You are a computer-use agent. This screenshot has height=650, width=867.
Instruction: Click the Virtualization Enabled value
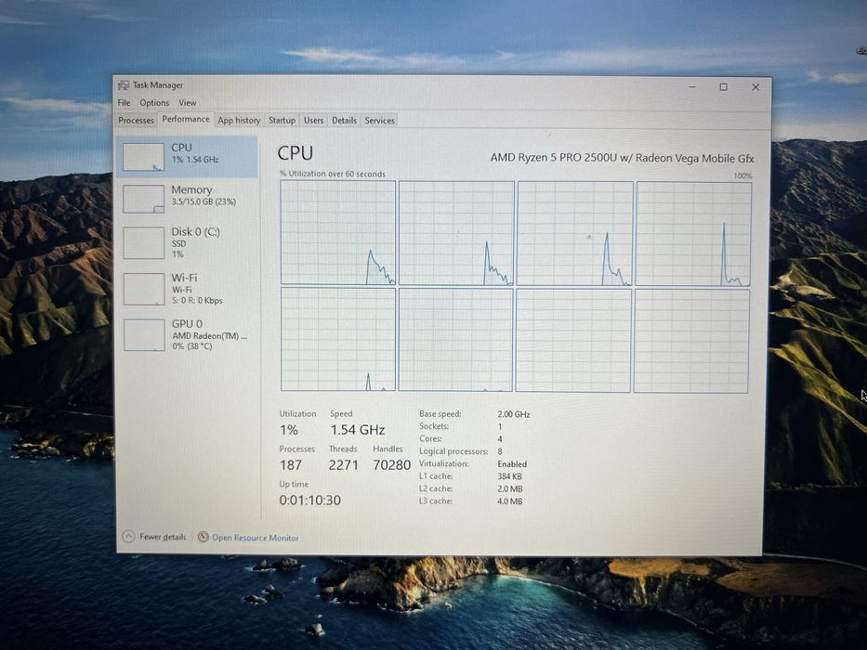[x=512, y=464]
